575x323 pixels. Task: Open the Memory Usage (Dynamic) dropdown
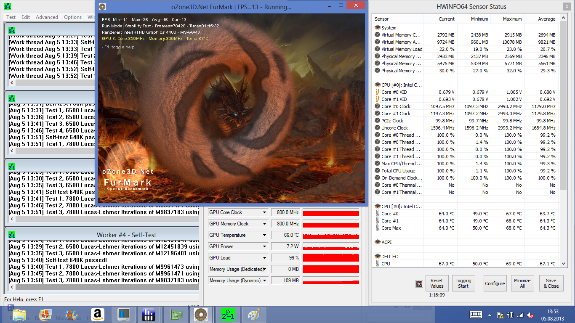(265, 281)
